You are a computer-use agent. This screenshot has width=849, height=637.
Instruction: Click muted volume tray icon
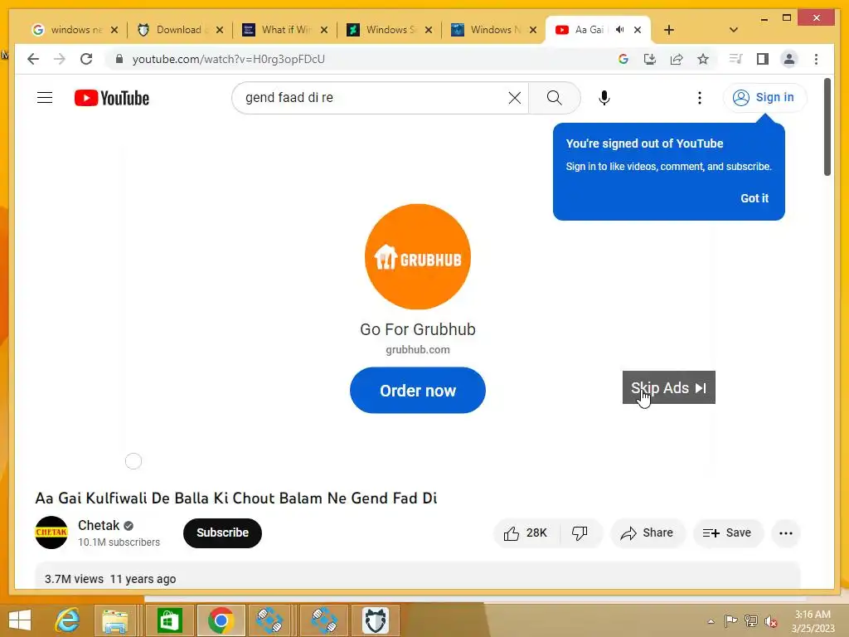point(771,620)
